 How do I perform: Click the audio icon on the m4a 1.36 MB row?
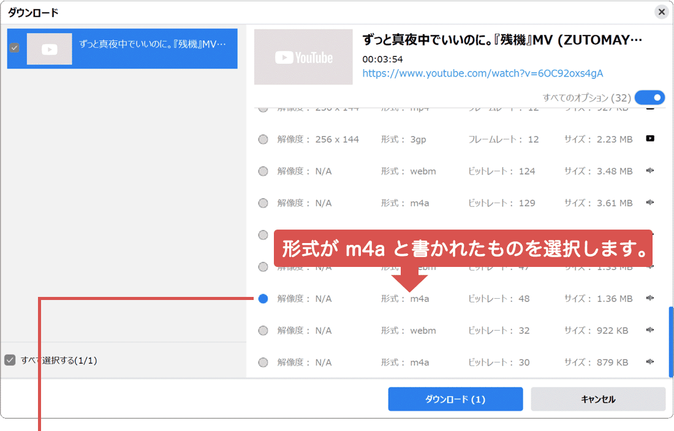tap(650, 298)
